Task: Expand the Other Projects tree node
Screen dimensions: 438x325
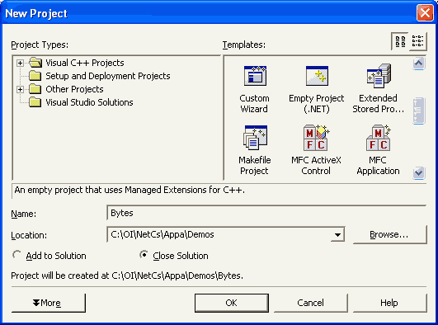Action: 20,89
